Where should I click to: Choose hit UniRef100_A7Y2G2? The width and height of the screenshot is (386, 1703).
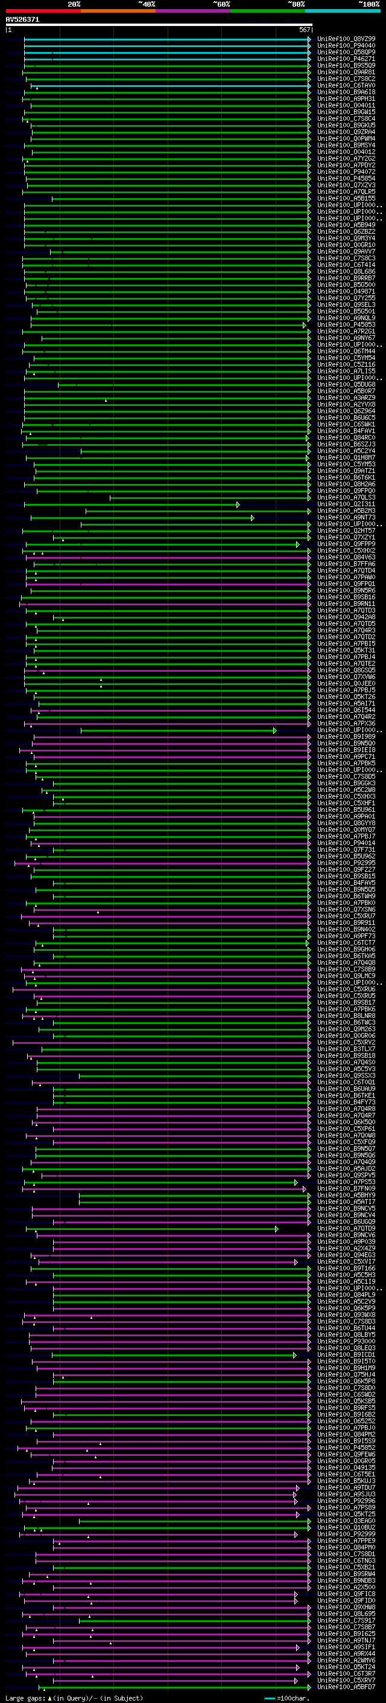(x=346, y=159)
